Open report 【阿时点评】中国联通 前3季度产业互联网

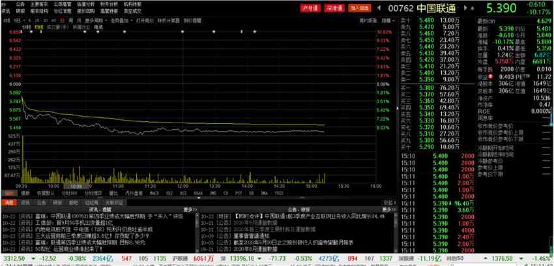309,216
